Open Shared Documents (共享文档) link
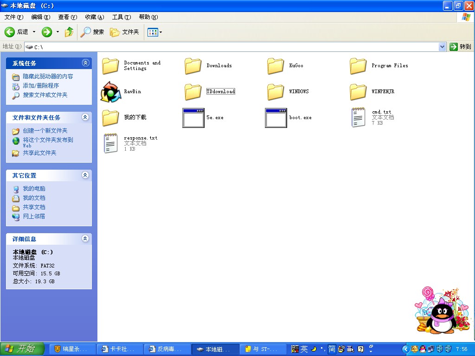475x356 pixels. point(34,207)
